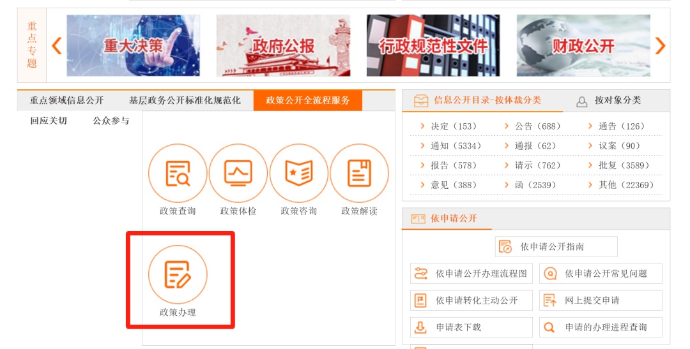
Task: Click the icon for 依申请转化主动公开
Action: click(x=420, y=301)
